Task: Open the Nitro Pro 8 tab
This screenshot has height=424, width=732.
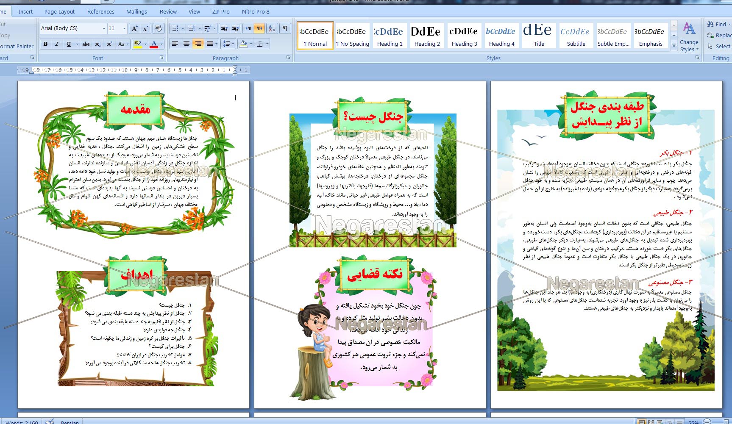Action: [x=255, y=11]
